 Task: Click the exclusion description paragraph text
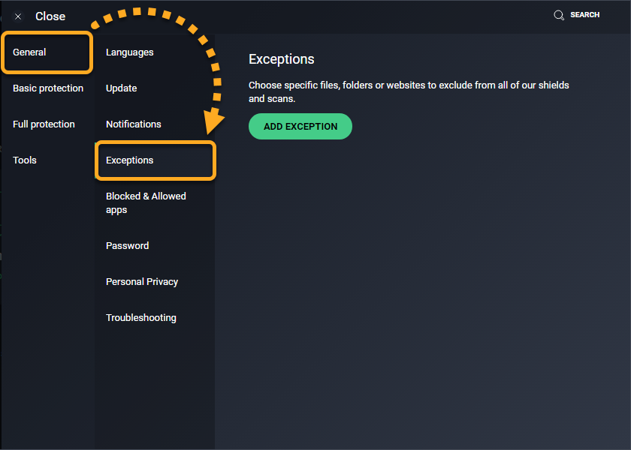pos(409,91)
